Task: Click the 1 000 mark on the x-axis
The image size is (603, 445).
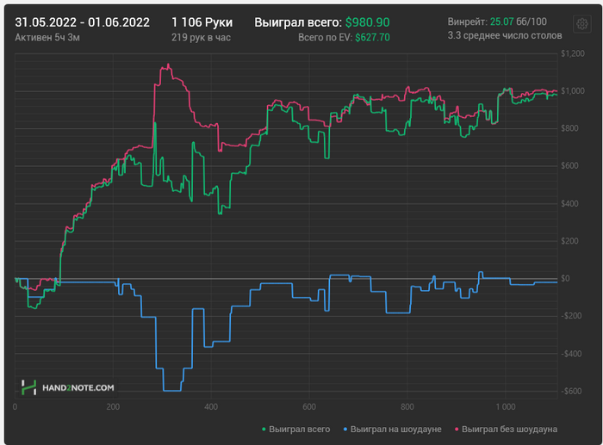Action: click(x=505, y=407)
